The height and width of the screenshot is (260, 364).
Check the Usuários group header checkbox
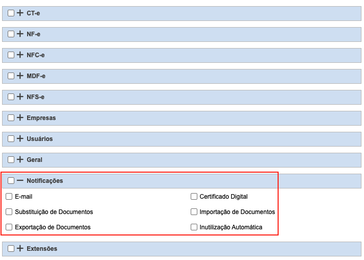[x=11, y=139]
